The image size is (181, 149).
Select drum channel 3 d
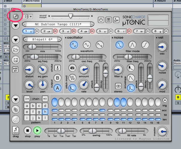(65, 31)
